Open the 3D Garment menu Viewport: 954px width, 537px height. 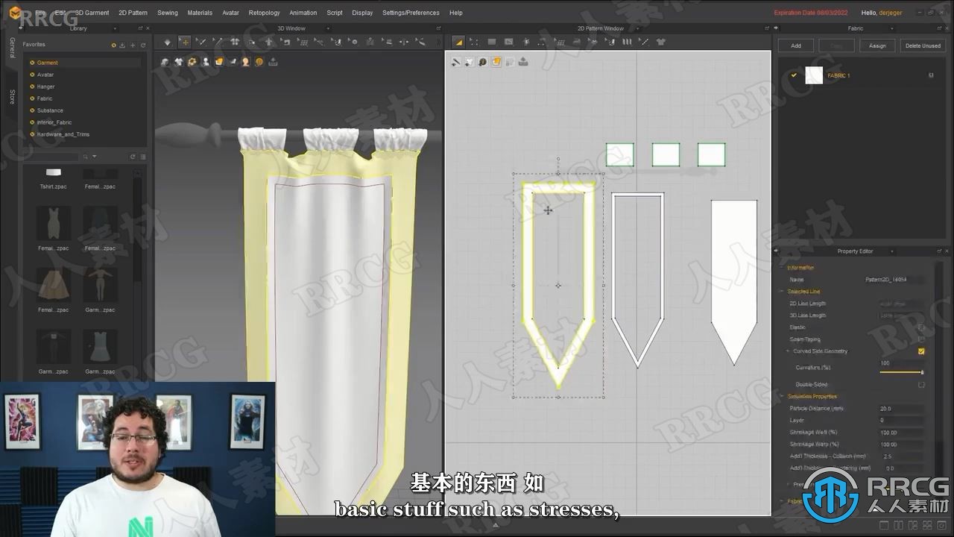click(x=92, y=13)
